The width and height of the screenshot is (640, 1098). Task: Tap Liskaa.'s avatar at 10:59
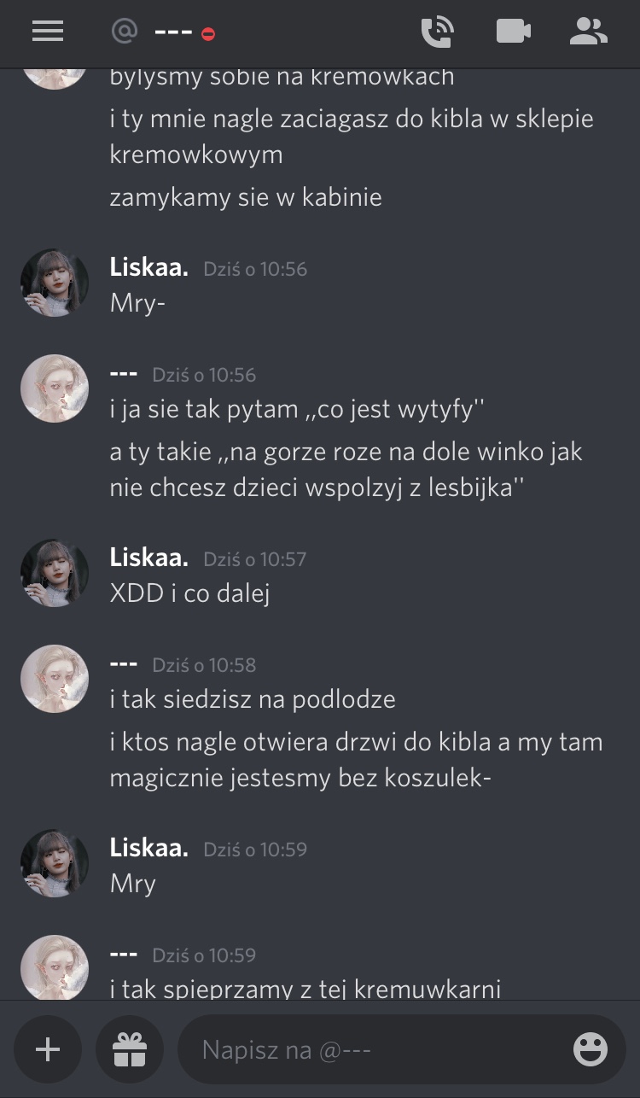pyautogui.click(x=55, y=863)
